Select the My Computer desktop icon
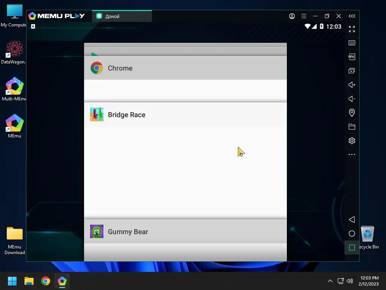This screenshot has height=290, width=386. [14, 16]
